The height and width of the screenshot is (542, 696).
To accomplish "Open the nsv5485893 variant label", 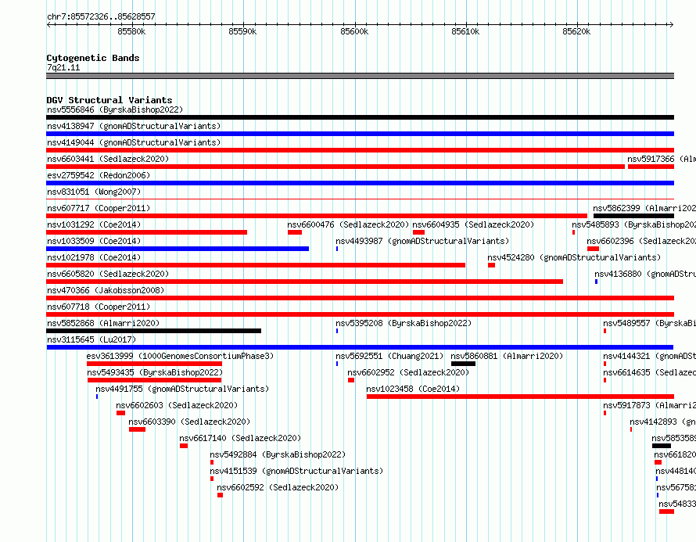I will tap(634, 224).
